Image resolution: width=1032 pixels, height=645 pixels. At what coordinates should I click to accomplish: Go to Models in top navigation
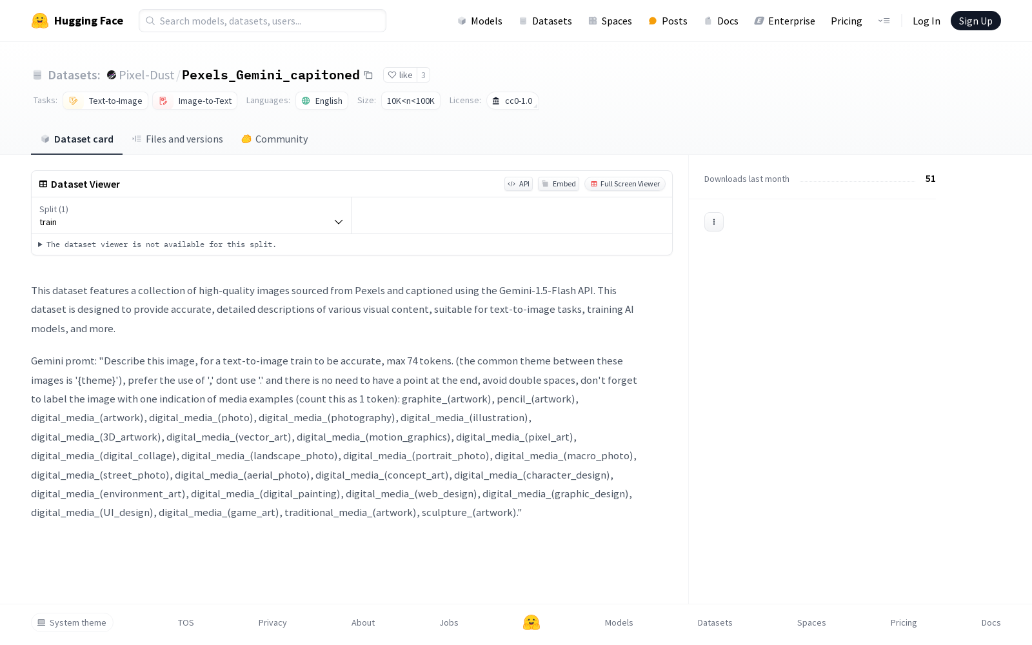click(x=480, y=21)
